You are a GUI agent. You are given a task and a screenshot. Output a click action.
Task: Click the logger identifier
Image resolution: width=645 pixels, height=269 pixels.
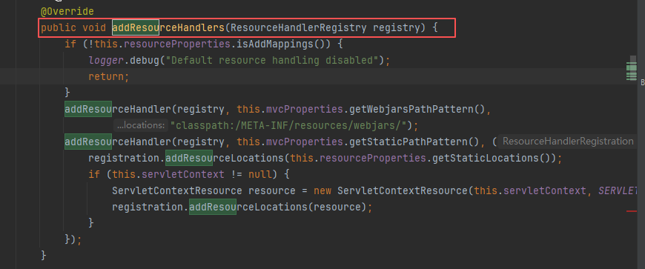click(106, 61)
